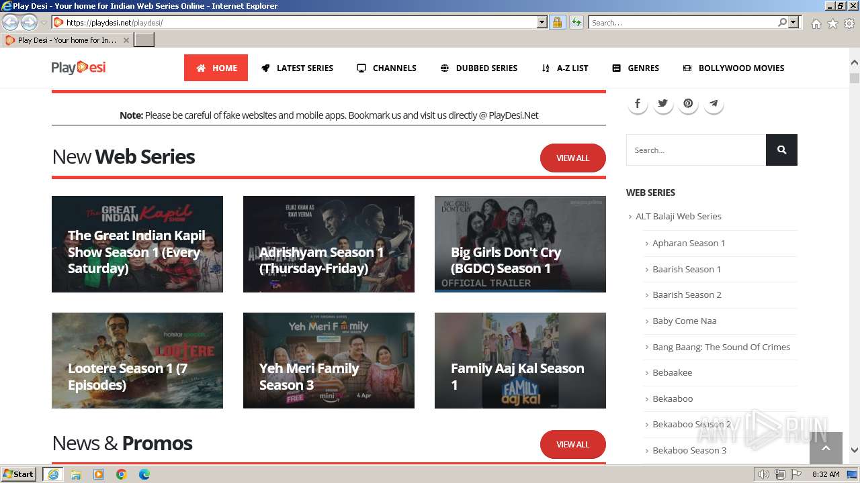Open The Great Indian Kapil Show thumbnail
This screenshot has width=860, height=483.
point(137,244)
